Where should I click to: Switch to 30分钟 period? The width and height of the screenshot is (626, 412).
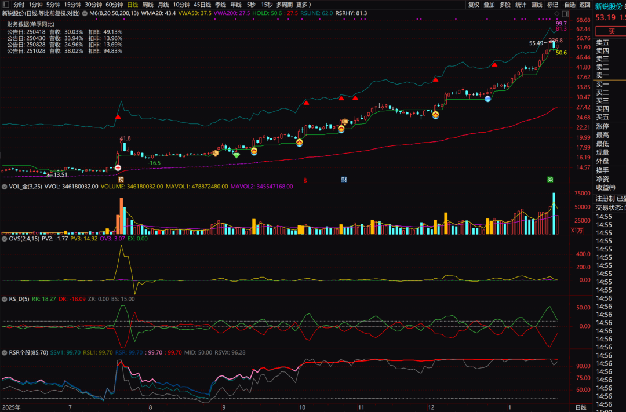click(93, 5)
